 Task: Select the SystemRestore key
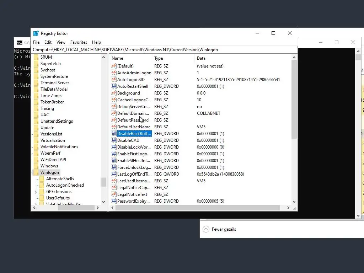click(54, 76)
